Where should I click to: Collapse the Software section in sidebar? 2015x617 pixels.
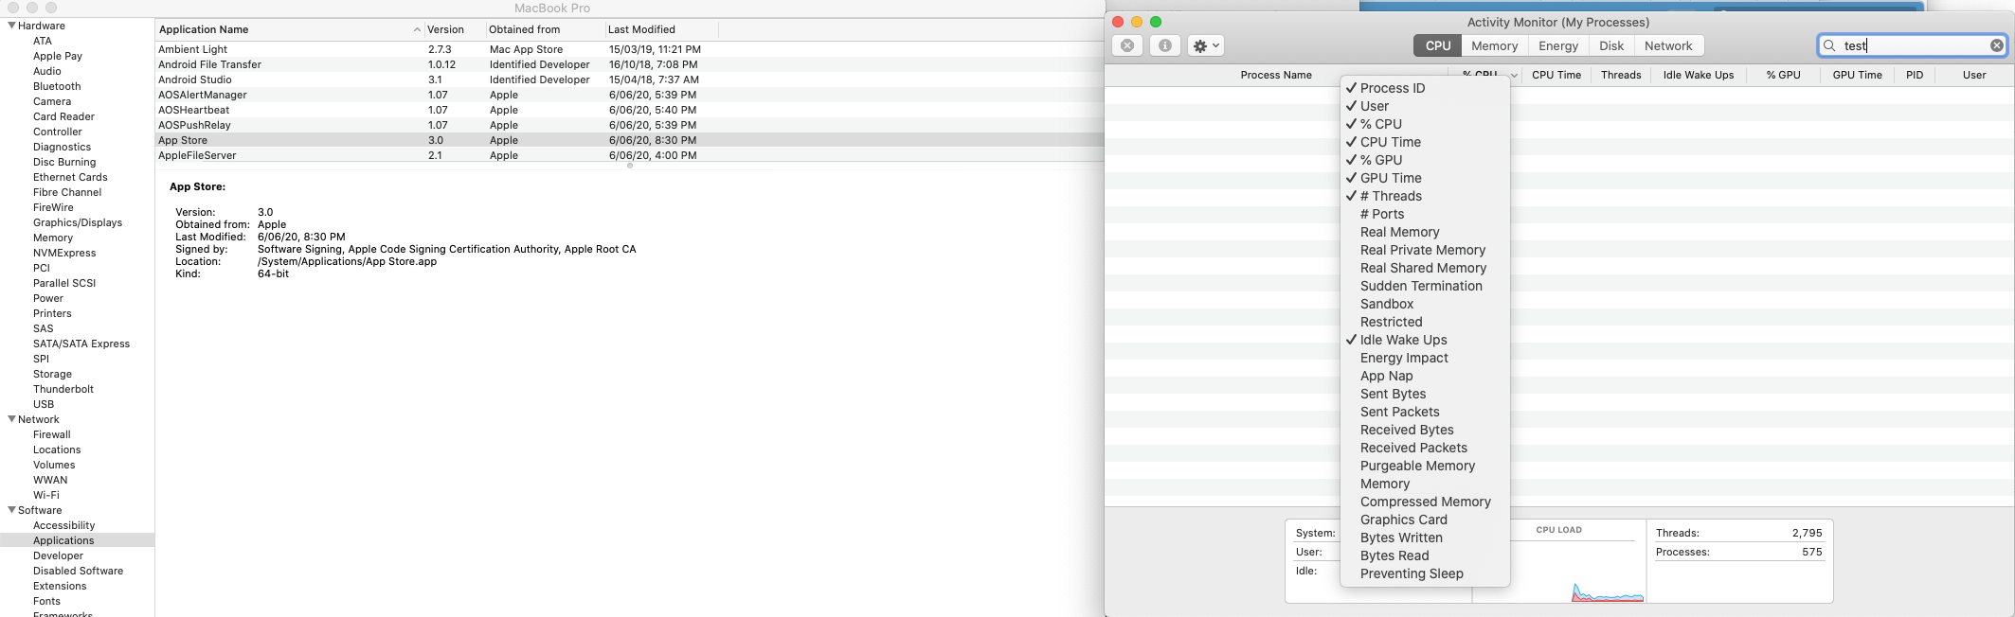11,510
